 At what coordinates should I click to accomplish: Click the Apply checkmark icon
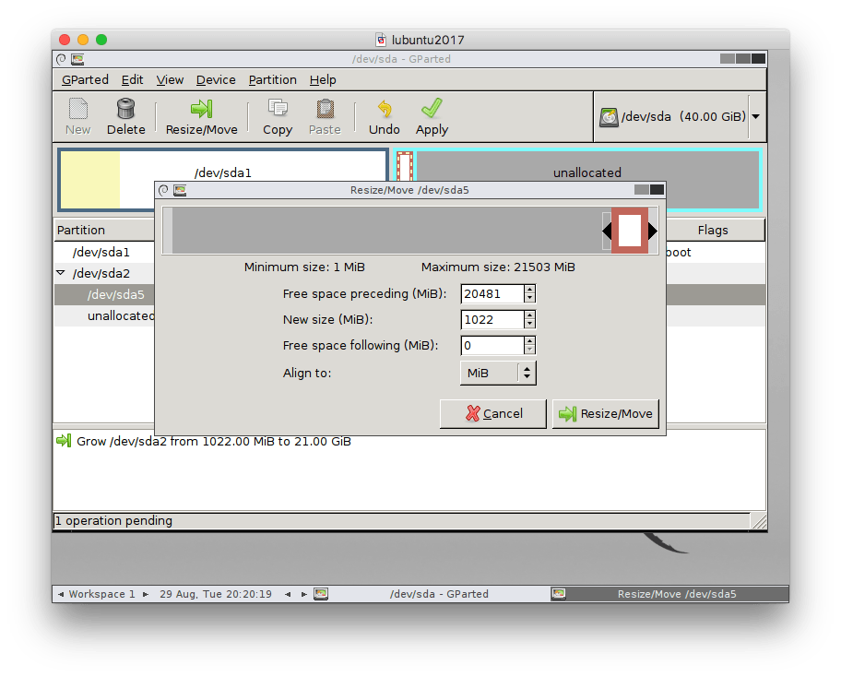(x=432, y=108)
